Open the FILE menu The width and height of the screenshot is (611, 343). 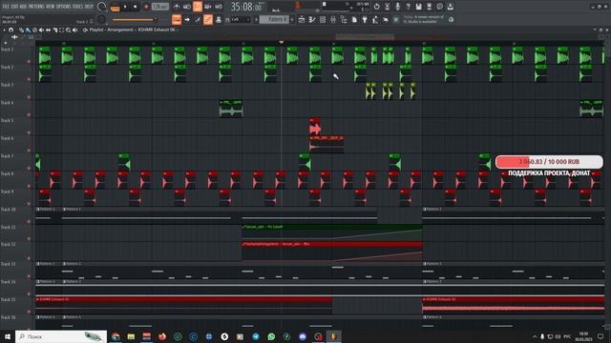[x=6, y=7]
